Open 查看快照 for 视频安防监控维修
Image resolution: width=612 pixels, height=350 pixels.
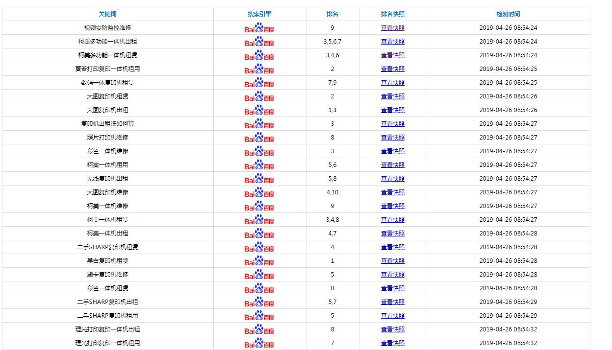coord(393,28)
